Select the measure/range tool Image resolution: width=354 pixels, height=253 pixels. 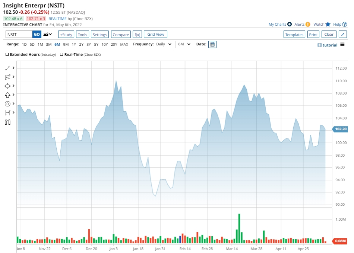coord(7,112)
